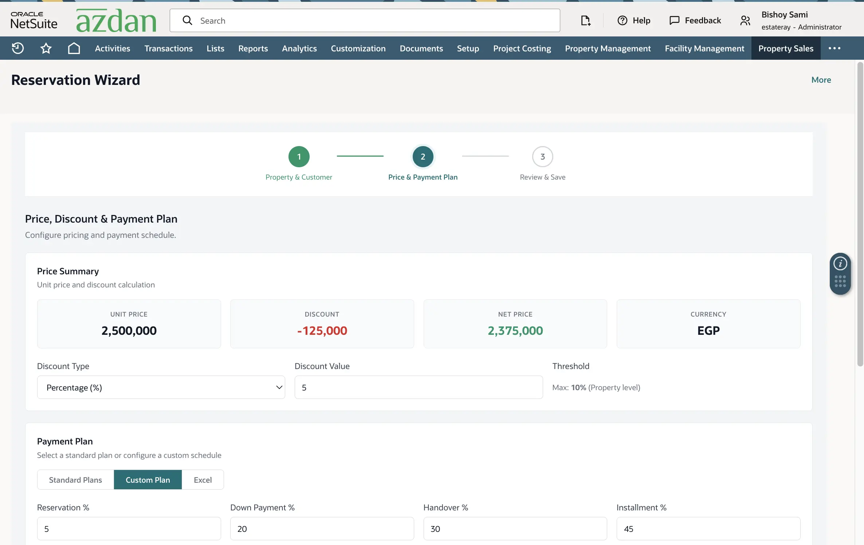Open the Bishoy Sami user profile
This screenshot has height=545, width=864.
tap(801, 20)
